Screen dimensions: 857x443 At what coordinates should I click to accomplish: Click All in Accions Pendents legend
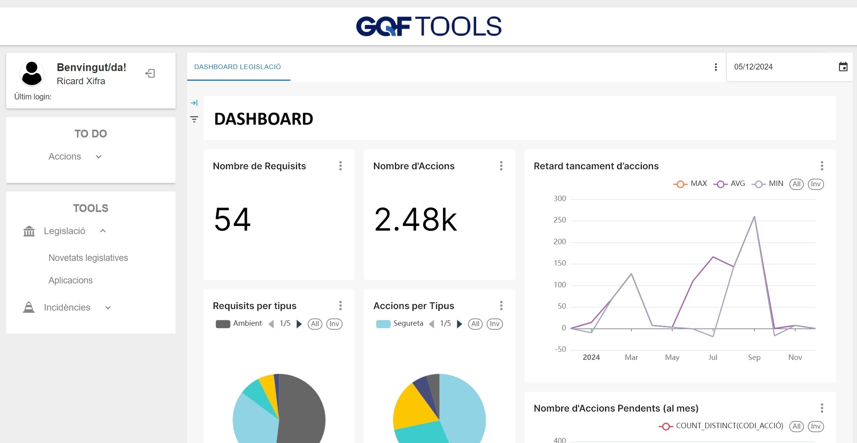click(x=796, y=426)
